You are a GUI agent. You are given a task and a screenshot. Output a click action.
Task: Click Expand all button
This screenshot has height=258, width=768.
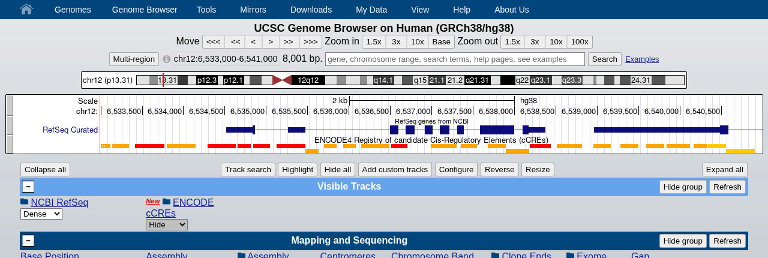tap(725, 169)
